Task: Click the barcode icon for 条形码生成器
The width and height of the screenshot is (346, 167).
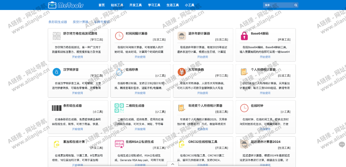Action: click(x=57, y=108)
